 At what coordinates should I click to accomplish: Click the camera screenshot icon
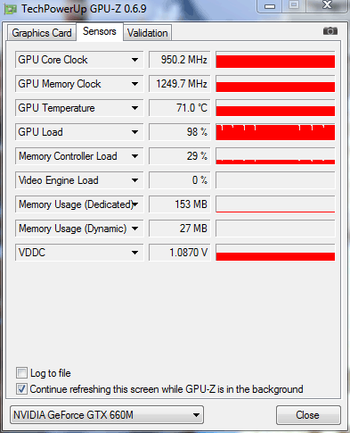pos(330,31)
